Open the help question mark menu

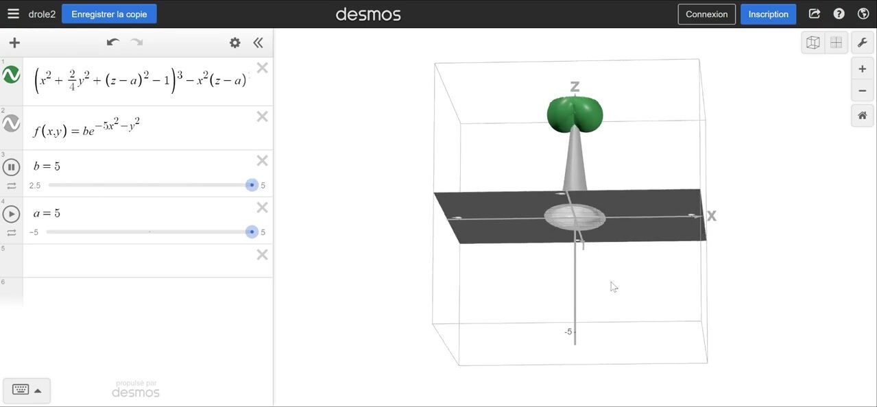[x=839, y=14]
